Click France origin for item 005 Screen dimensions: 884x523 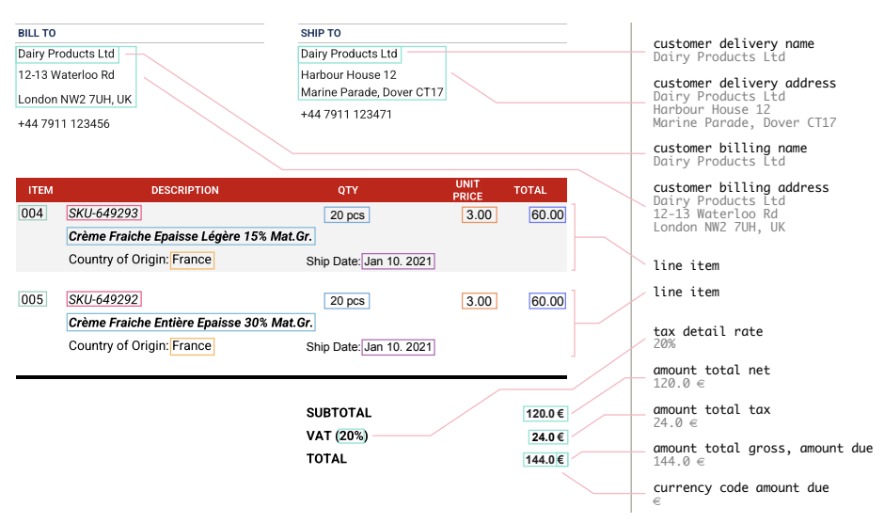coord(192,346)
